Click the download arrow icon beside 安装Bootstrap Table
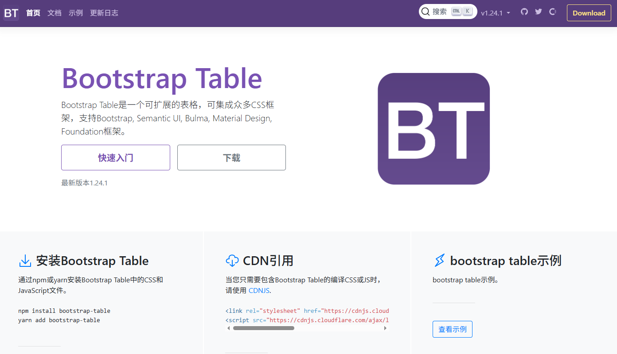This screenshot has width=617, height=354. click(x=25, y=261)
